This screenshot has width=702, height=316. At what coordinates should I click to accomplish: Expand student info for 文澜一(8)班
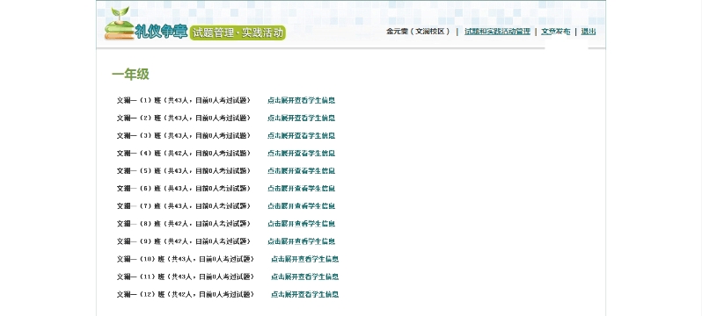[x=302, y=224]
